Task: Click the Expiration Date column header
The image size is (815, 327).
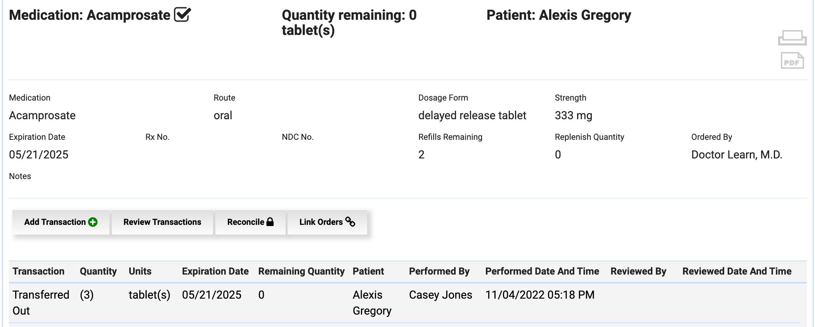Action: tap(215, 271)
